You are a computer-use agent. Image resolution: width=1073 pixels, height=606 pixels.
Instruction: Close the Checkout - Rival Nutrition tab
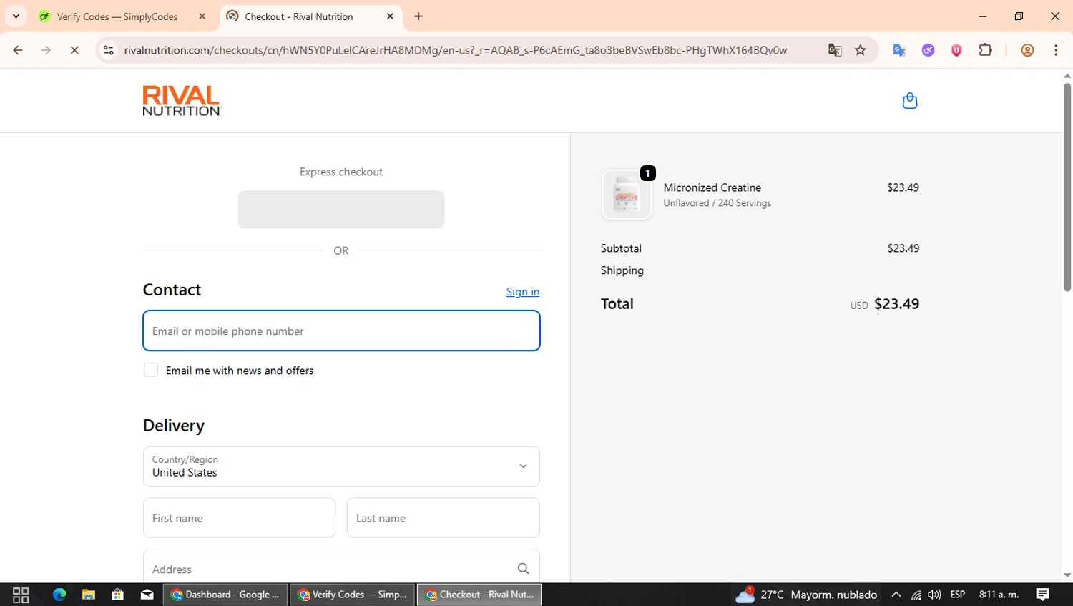(390, 16)
